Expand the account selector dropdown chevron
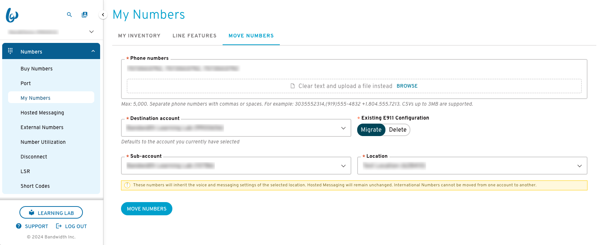The width and height of the screenshot is (604, 245). click(92, 32)
